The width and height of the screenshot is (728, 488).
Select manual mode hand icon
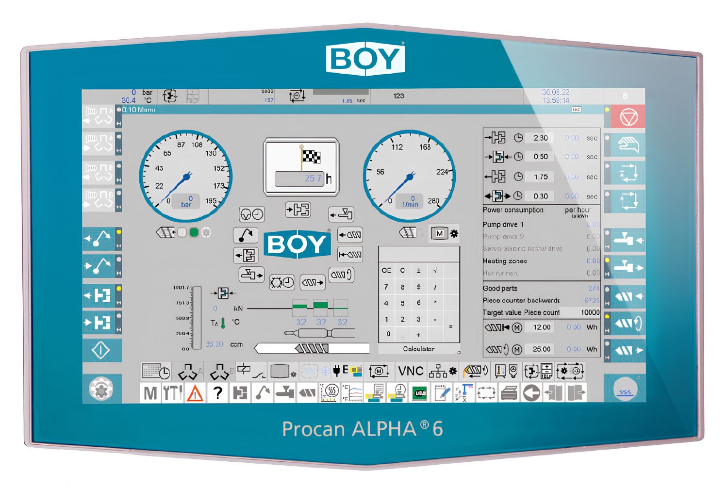(629, 145)
